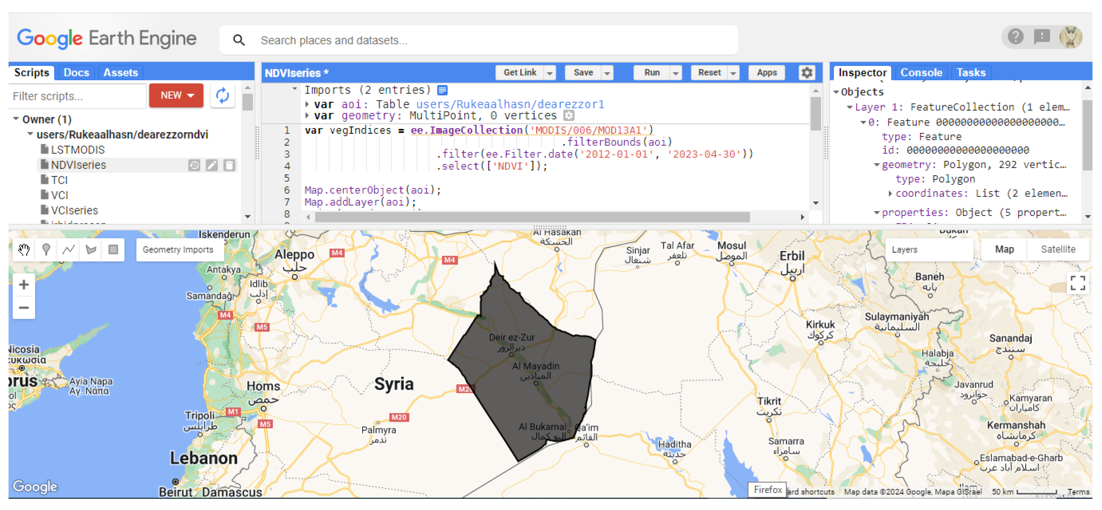Delete the NDVIseries script with trash icon
Viewport: 1102px width, 510px height.
pyautogui.click(x=229, y=165)
